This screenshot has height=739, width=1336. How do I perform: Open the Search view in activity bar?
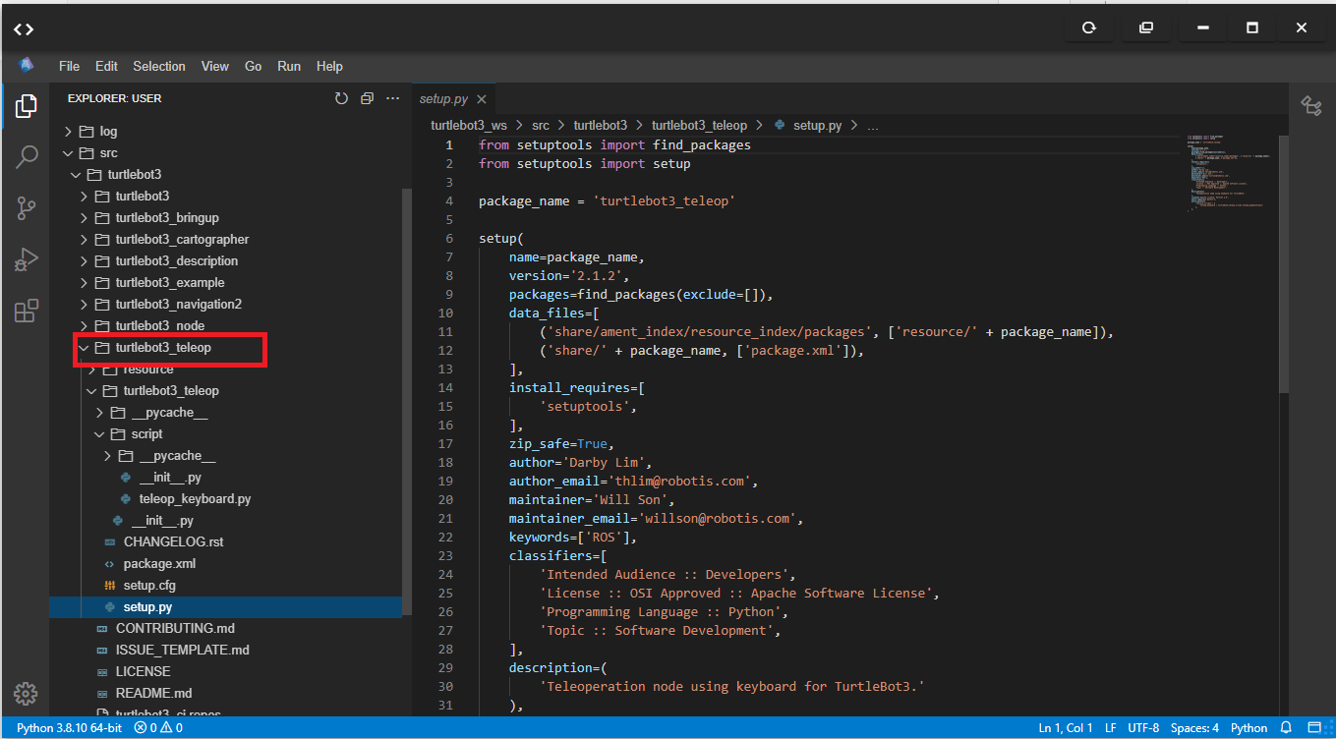tap(27, 157)
